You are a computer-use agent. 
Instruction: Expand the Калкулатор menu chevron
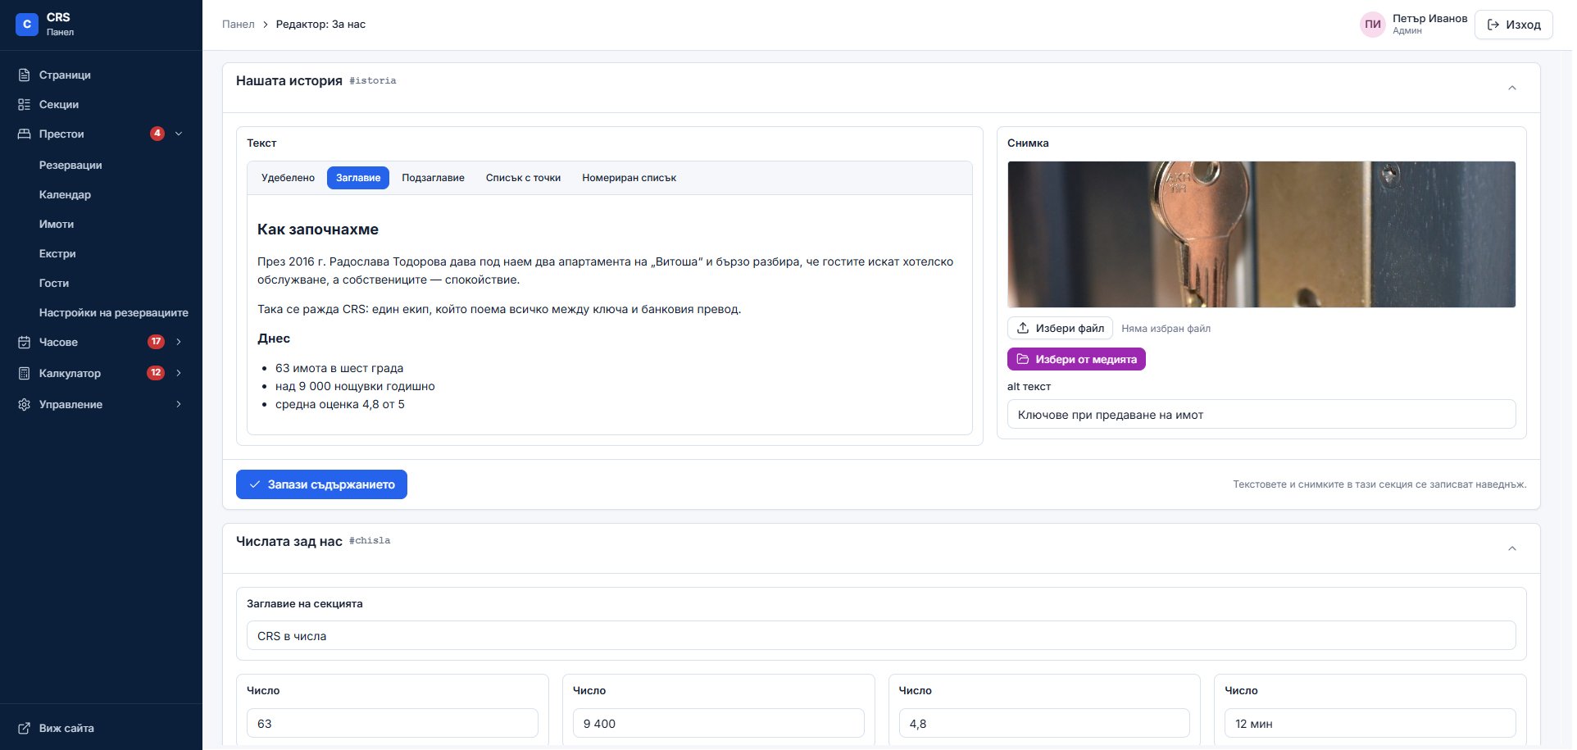pos(179,373)
